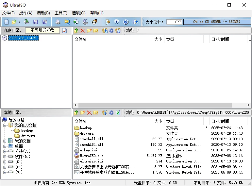Select isoshell.dll in the local file list
Viewport: 252px width, 186px height.
click(x=92, y=139)
